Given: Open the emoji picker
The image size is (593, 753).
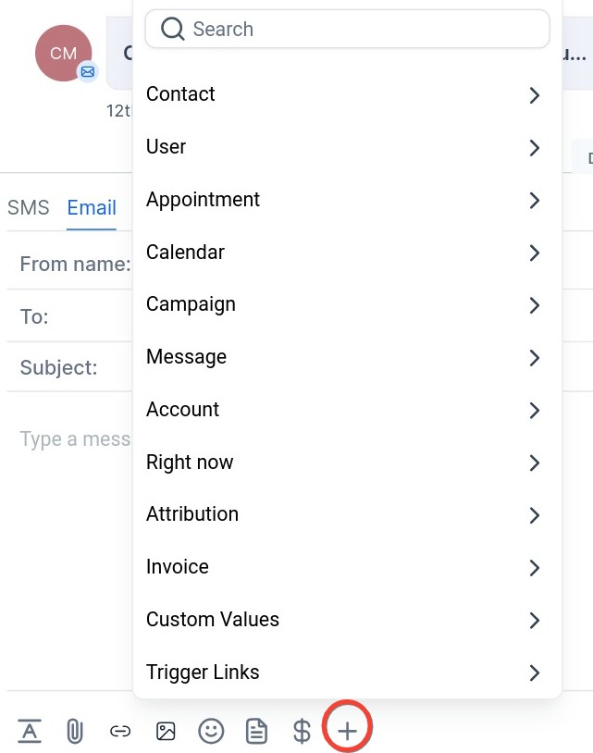Looking at the screenshot, I should (210, 731).
